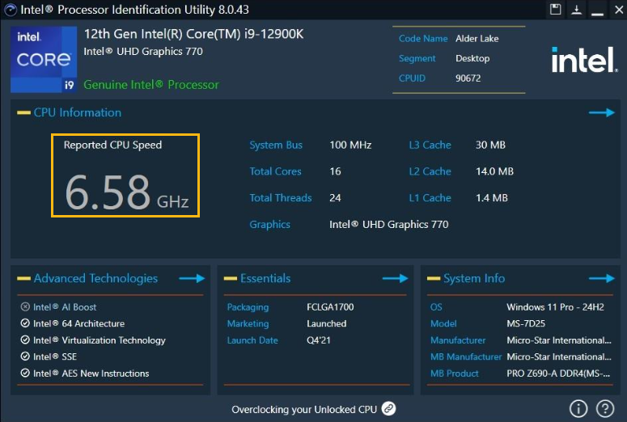Click the Total Cores label

coord(276,171)
